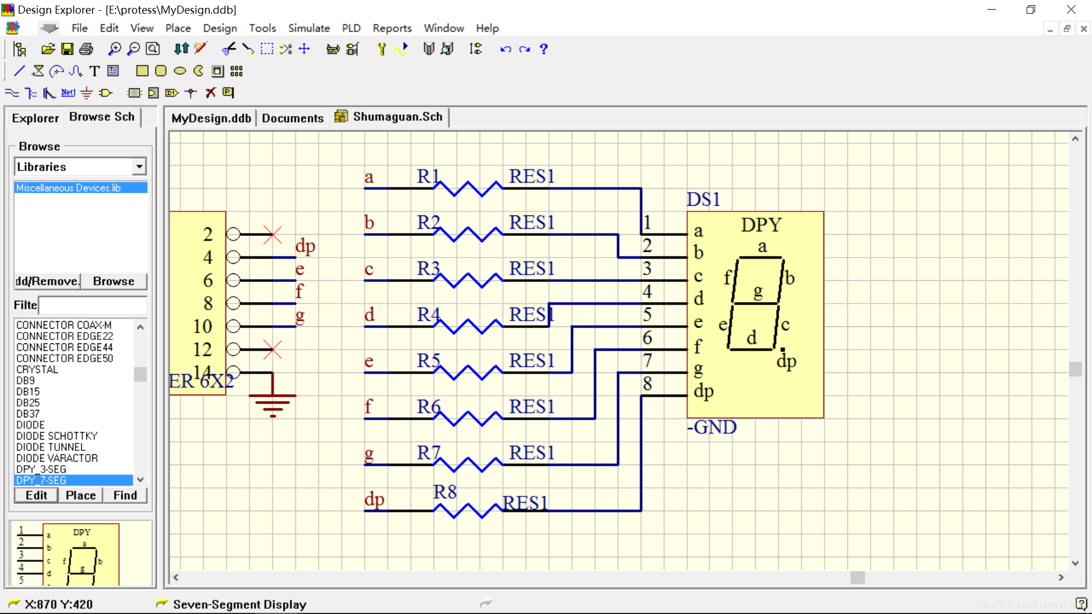Click the Print icon in toolbar

coord(86,49)
